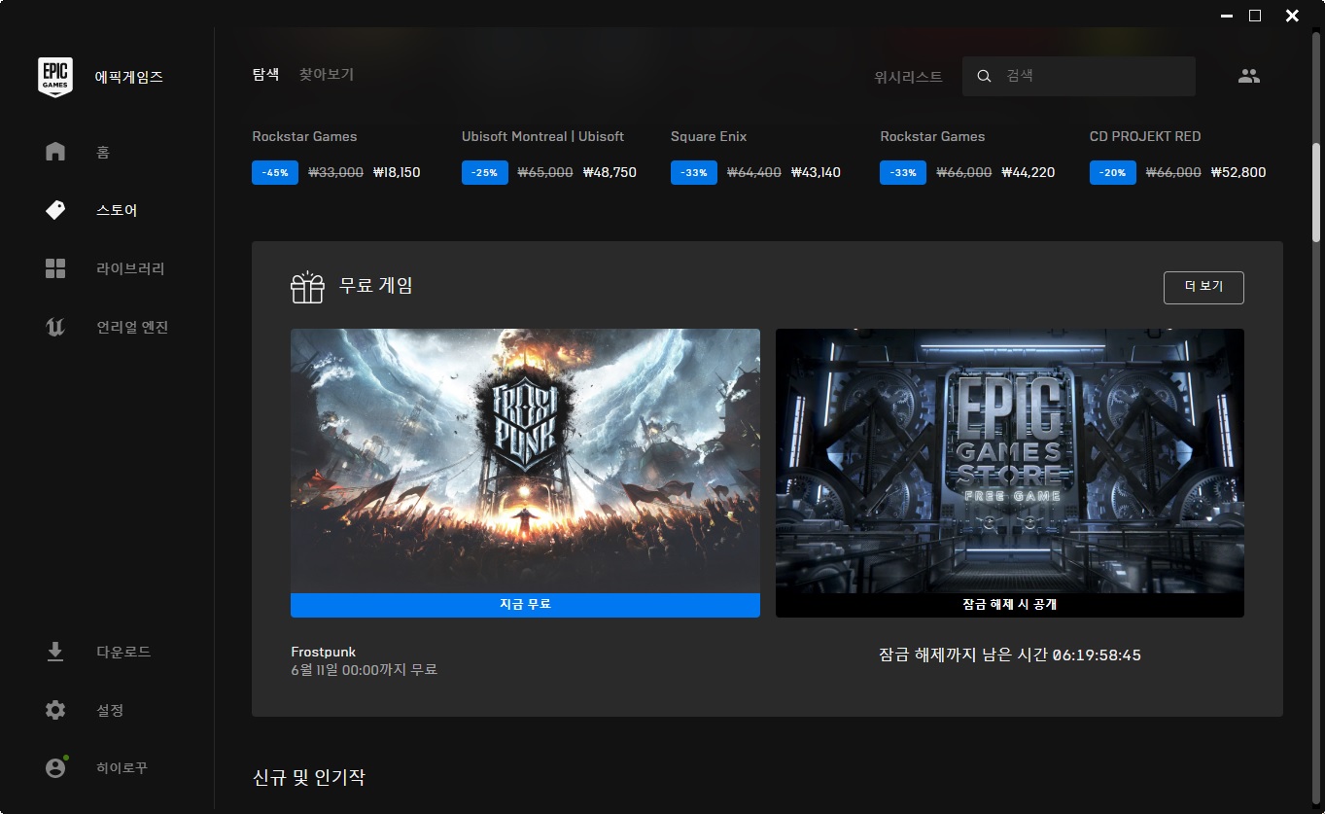Click the 무료 게임 section heading
Viewport: 1325px width, 814px height.
(x=375, y=286)
